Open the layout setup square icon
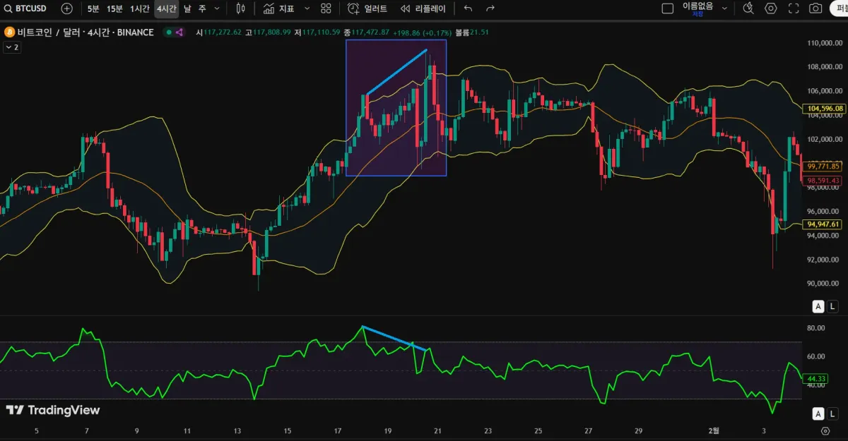848x441 pixels. (x=667, y=8)
